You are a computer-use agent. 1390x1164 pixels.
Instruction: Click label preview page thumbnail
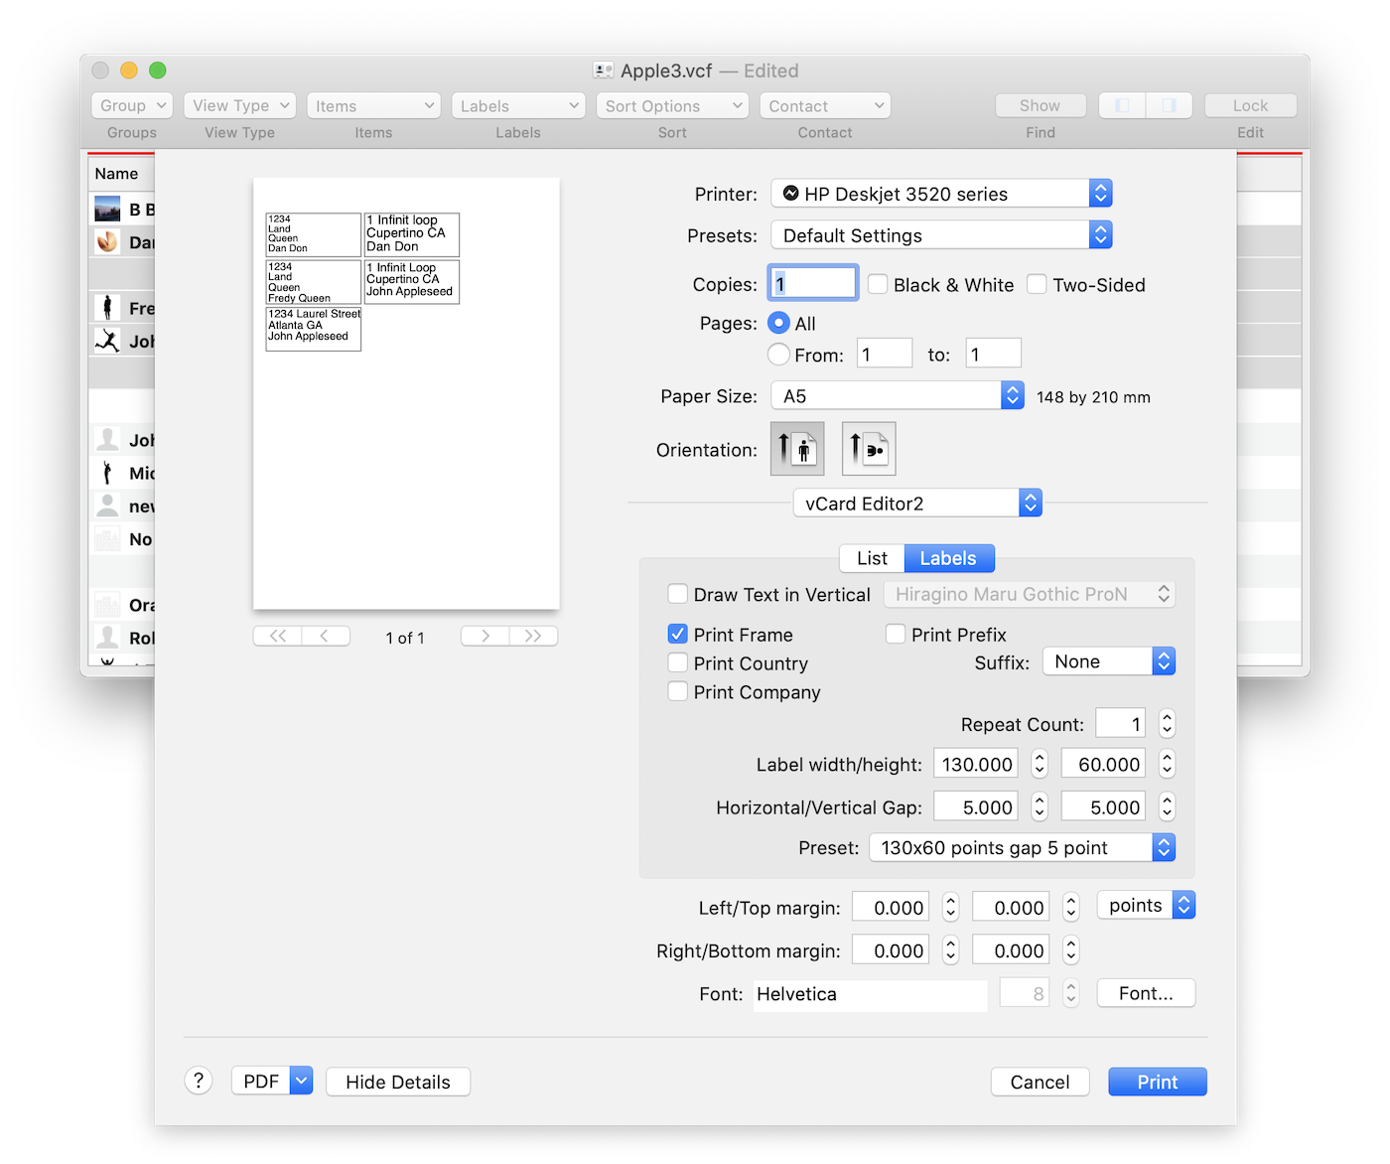click(x=406, y=393)
